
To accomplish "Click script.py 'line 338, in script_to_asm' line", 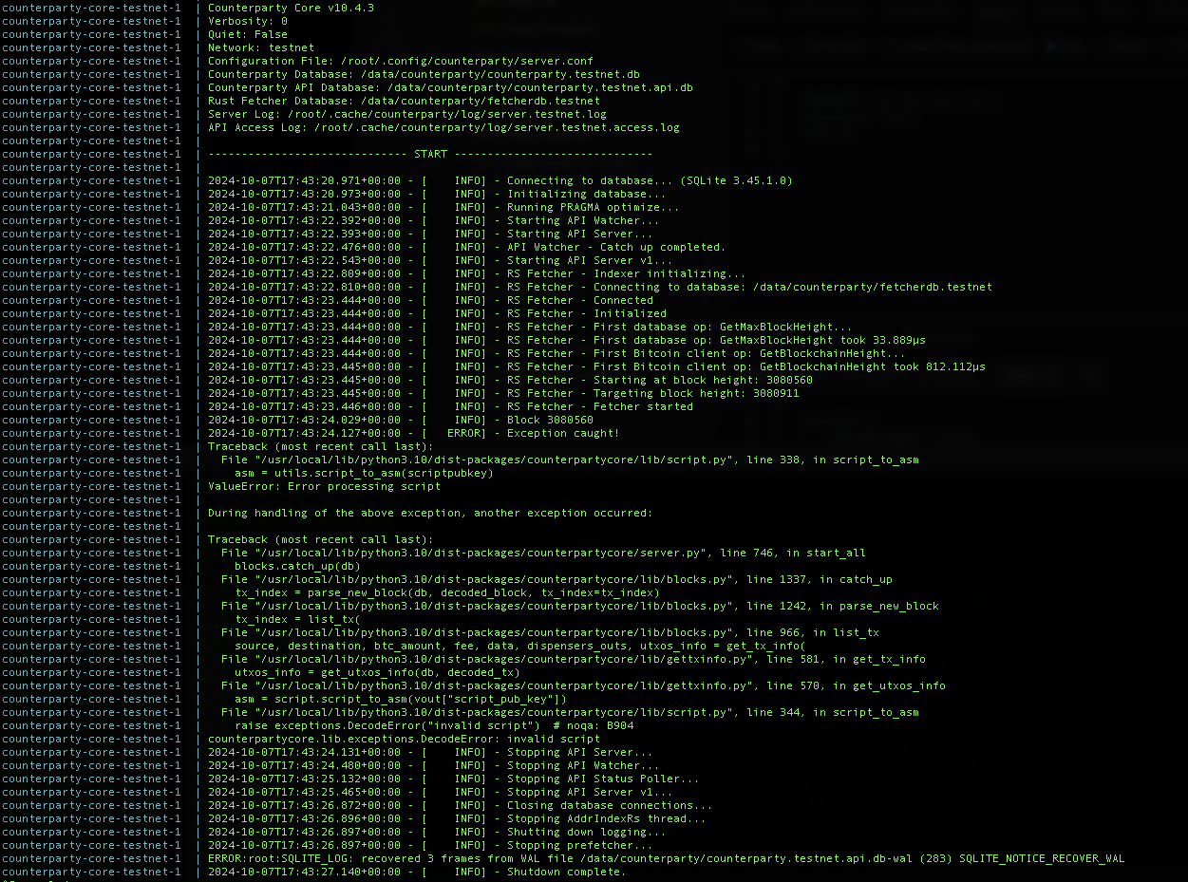I will tap(570, 460).
